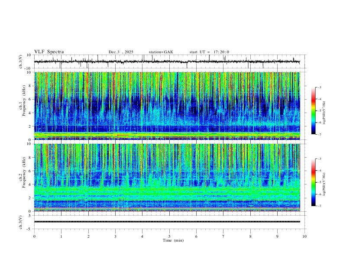This screenshot has width=343, height=265.
Task: Click inside the ch.2 spectrogram panel
Action: tap(167, 178)
